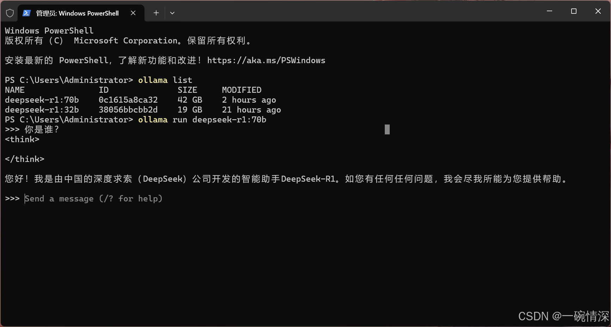Click the '2 hours ago' modified value
611x327 pixels.
coord(249,100)
